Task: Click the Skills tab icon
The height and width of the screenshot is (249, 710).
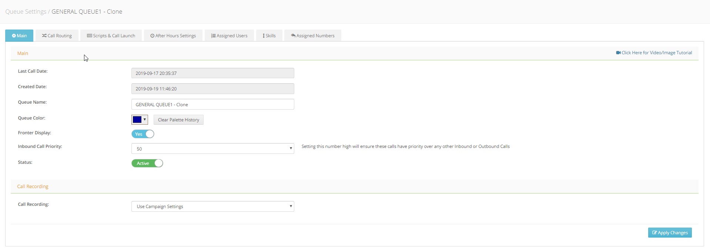Action: coord(264,36)
